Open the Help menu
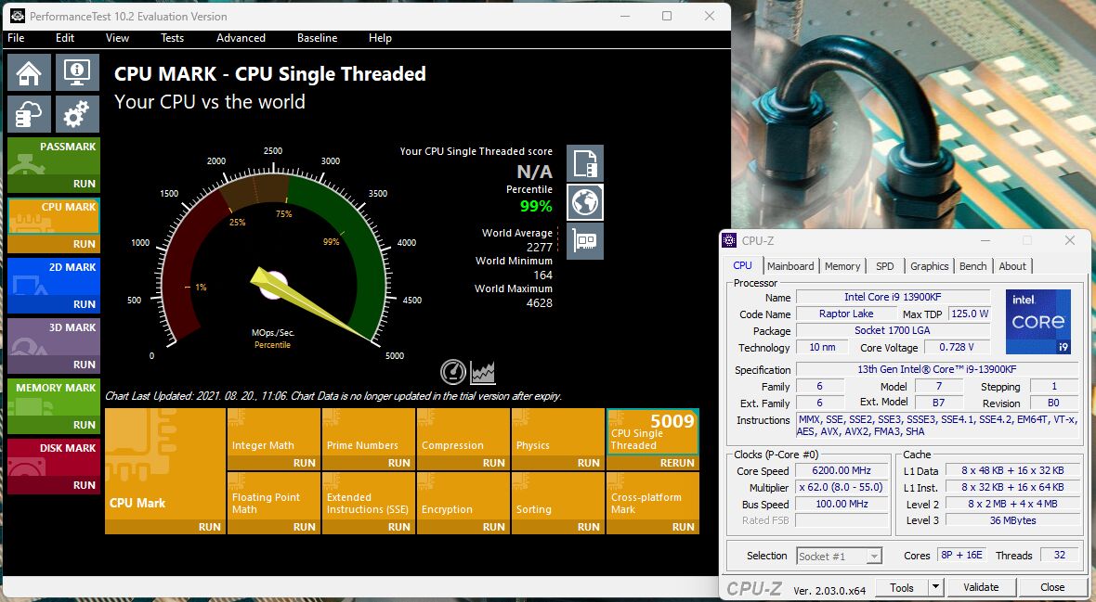Screen dimensions: 1096x602 [380, 38]
